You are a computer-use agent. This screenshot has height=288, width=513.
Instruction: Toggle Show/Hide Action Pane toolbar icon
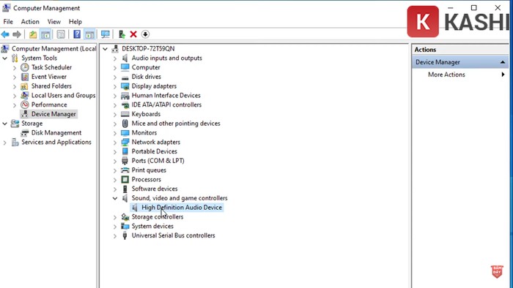coord(89,34)
